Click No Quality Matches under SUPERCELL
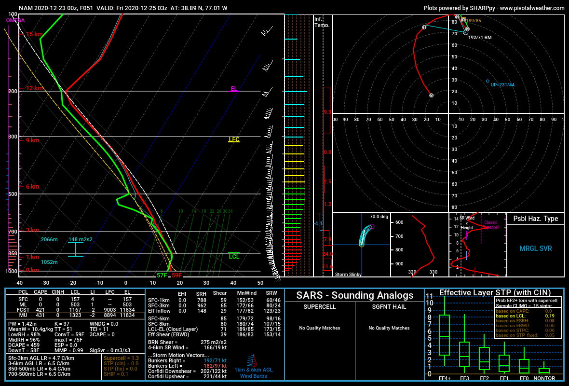 [x=319, y=328]
